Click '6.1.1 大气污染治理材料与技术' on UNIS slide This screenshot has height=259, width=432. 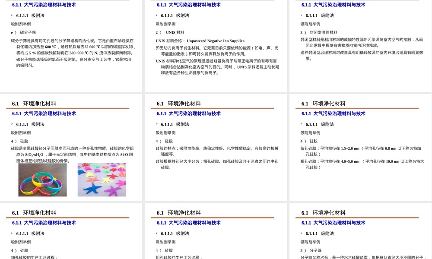188,5
